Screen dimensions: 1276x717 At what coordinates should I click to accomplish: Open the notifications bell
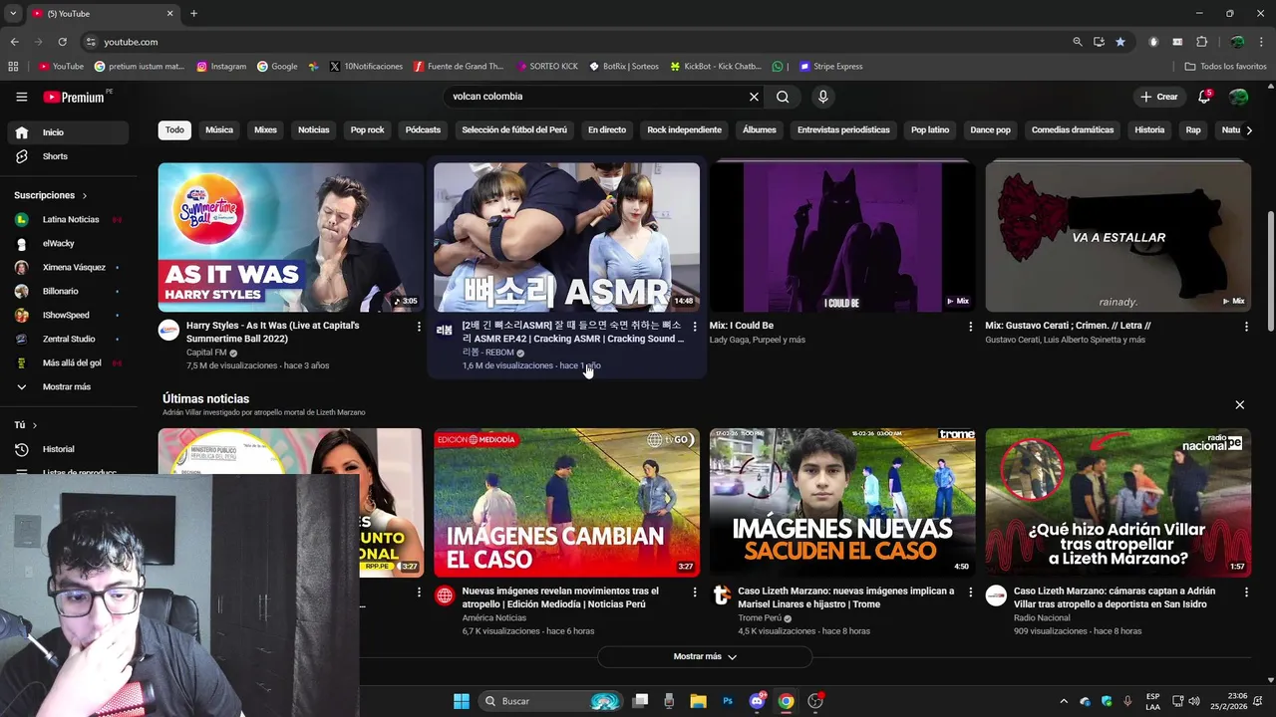click(x=1204, y=97)
